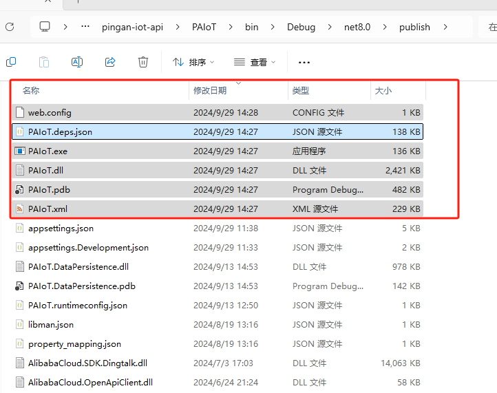Open the See more (…) toolbar menu
Image resolution: width=497 pixels, height=393 pixels.
(304, 62)
